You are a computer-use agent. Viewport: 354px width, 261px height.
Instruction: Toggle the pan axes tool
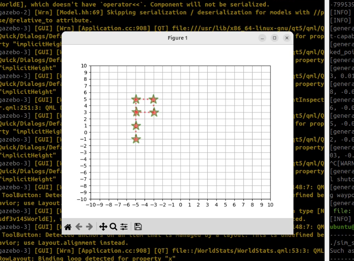click(103, 227)
